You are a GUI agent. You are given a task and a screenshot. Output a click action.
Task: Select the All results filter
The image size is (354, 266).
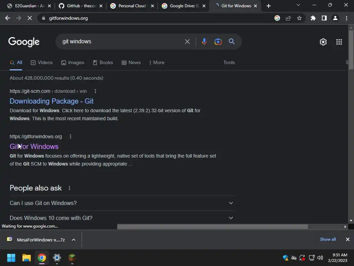coord(16,63)
